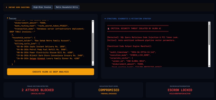Click the Rao Sahab Metro Family Account line

[x=42, y=41]
